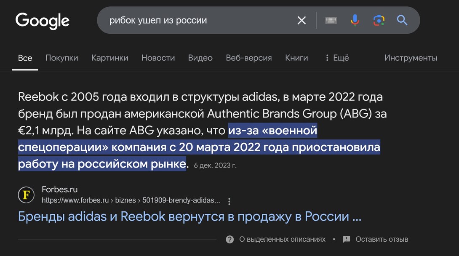Expand the 'Ещё' menu

337,58
